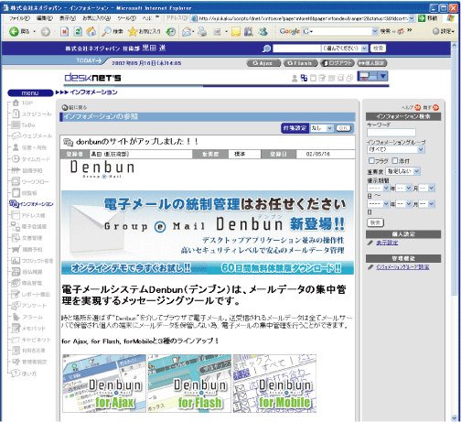Click the Denbun for Flash thumbnail
The height and width of the screenshot is (422, 461).
tap(189, 384)
